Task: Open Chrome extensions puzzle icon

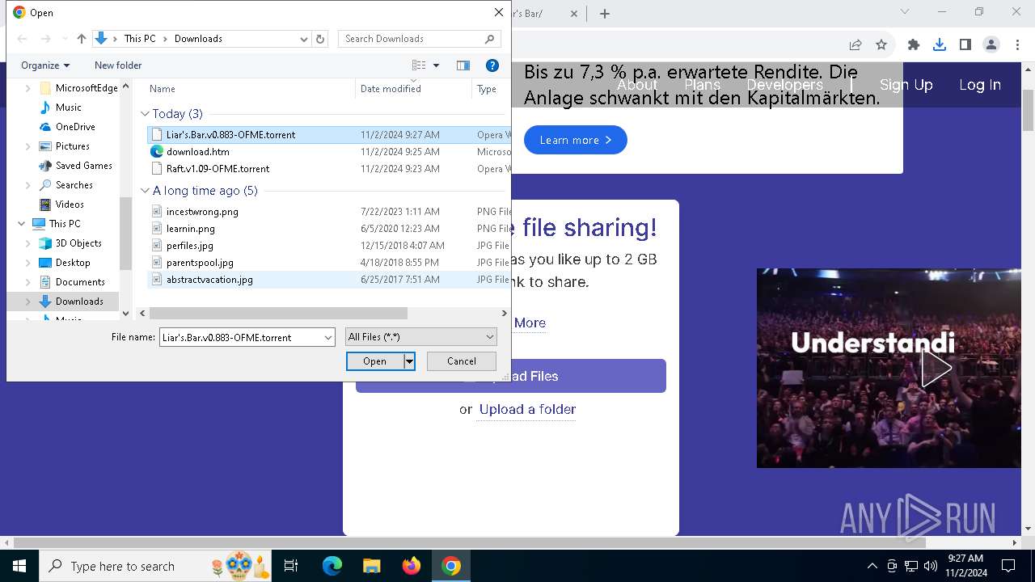Action: pyautogui.click(x=914, y=45)
